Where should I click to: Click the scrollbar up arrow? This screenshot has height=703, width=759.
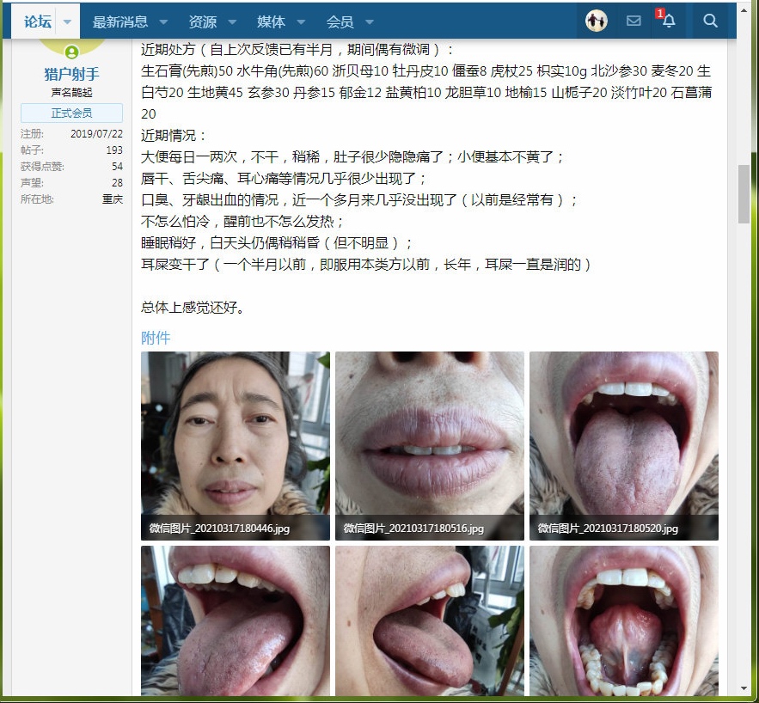pyautogui.click(x=744, y=9)
